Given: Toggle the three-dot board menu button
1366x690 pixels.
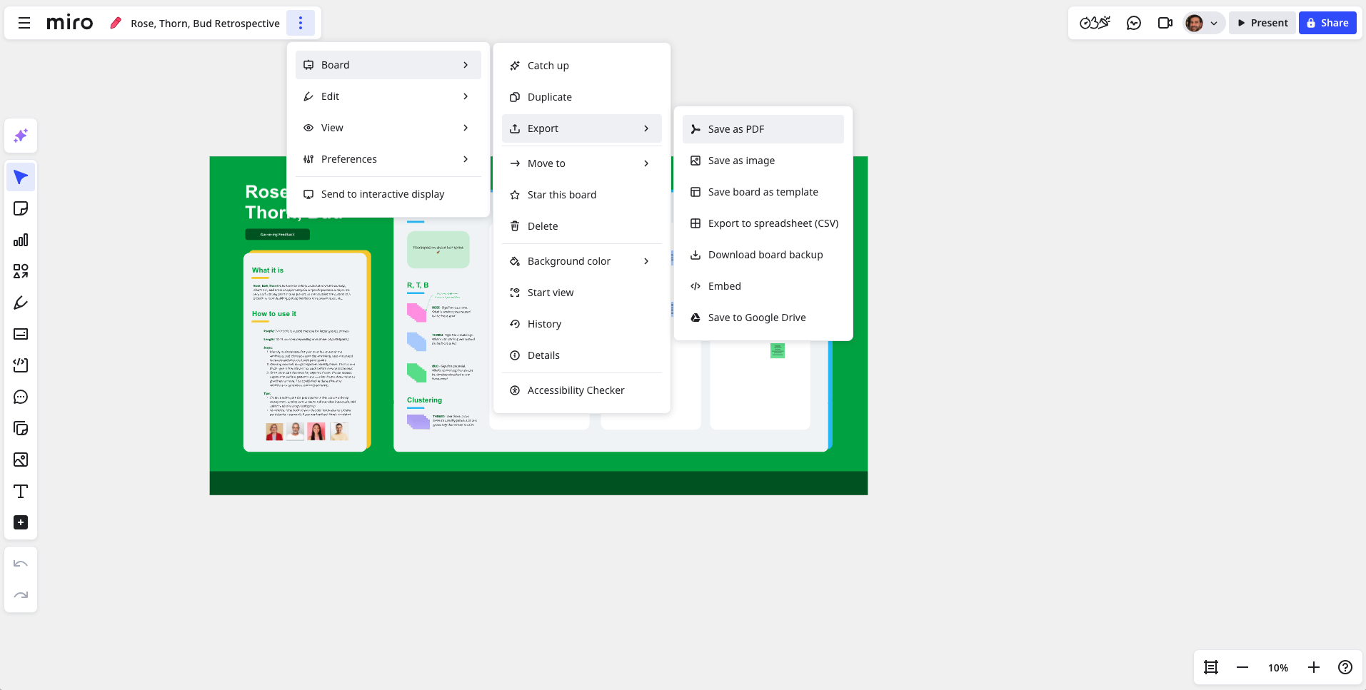Looking at the screenshot, I should (301, 23).
